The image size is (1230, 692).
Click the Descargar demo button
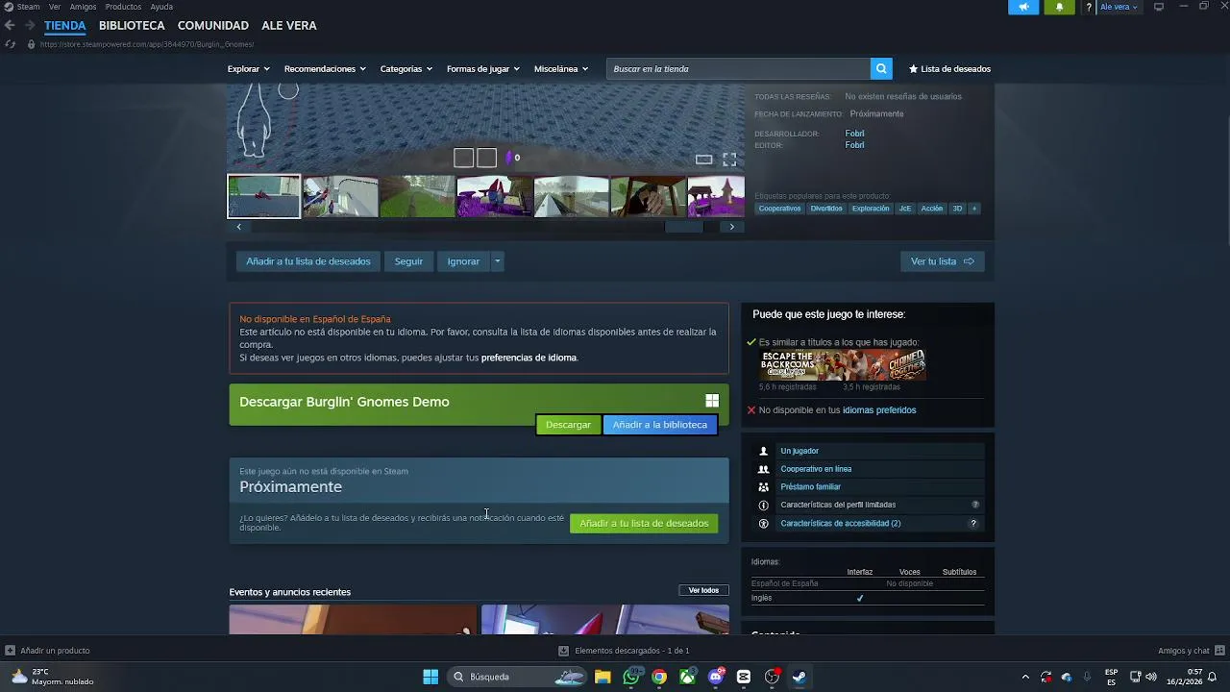point(568,425)
